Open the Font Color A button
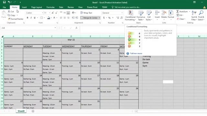This screenshot has height=116, width=207. (54, 18)
